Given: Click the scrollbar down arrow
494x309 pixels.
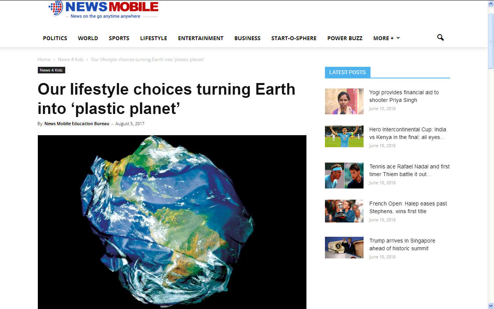Looking at the screenshot, I should coord(491,306).
